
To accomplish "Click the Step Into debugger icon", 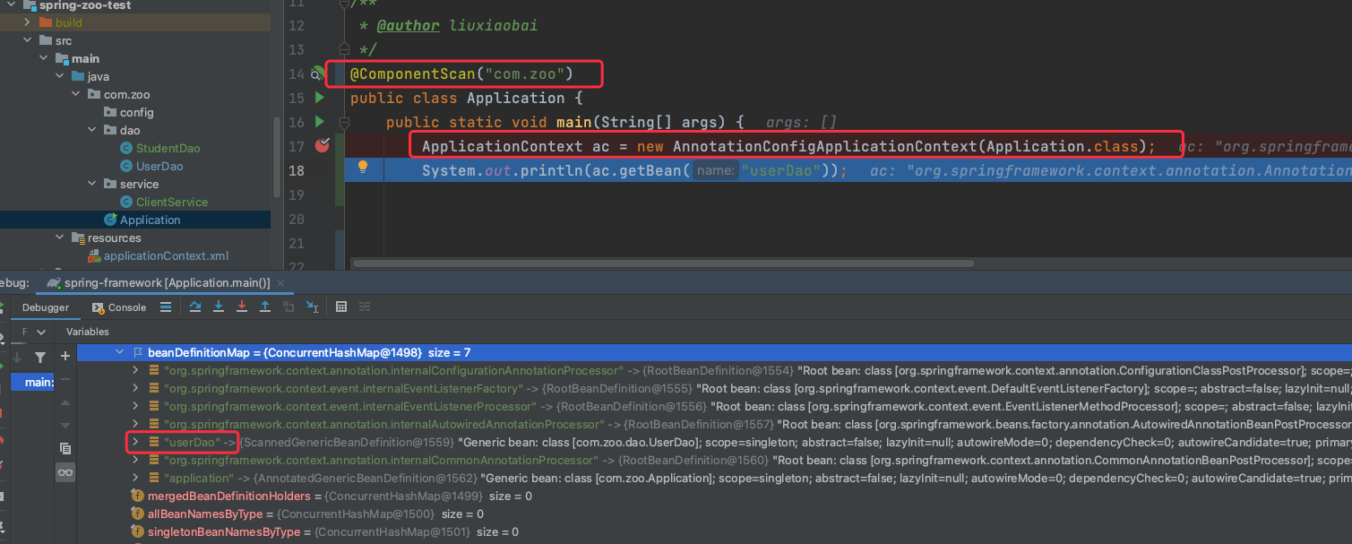I will [x=220, y=307].
